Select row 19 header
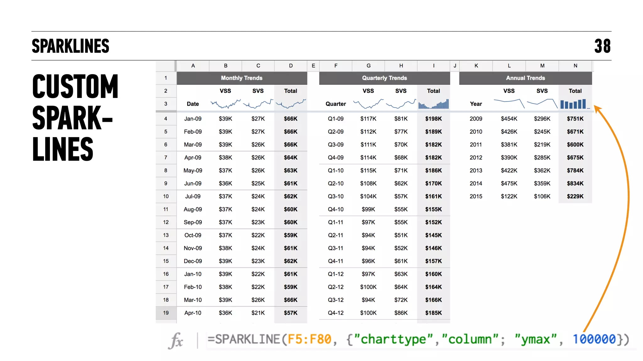 (166, 313)
